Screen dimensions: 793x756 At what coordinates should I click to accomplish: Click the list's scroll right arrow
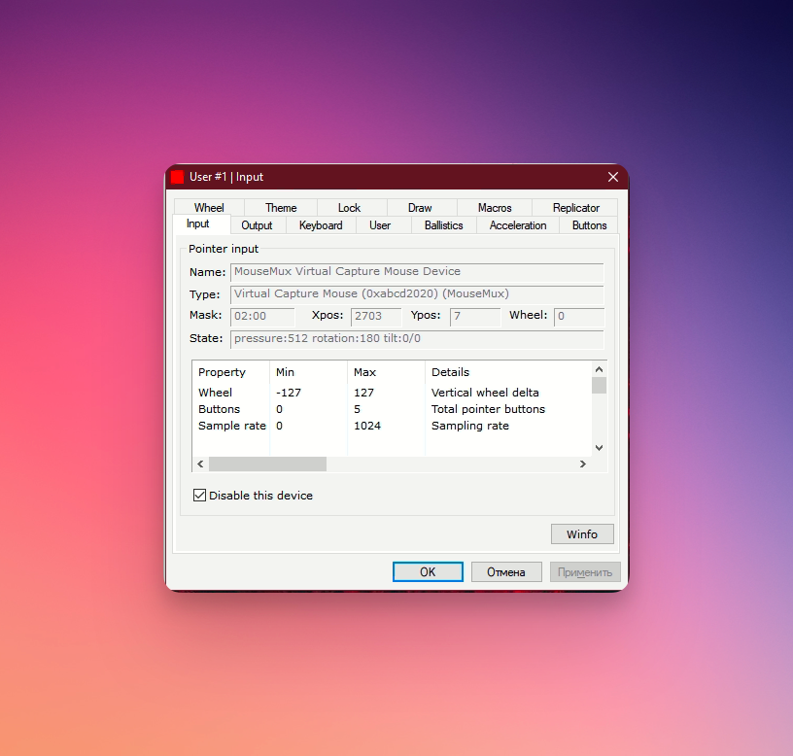(x=583, y=464)
